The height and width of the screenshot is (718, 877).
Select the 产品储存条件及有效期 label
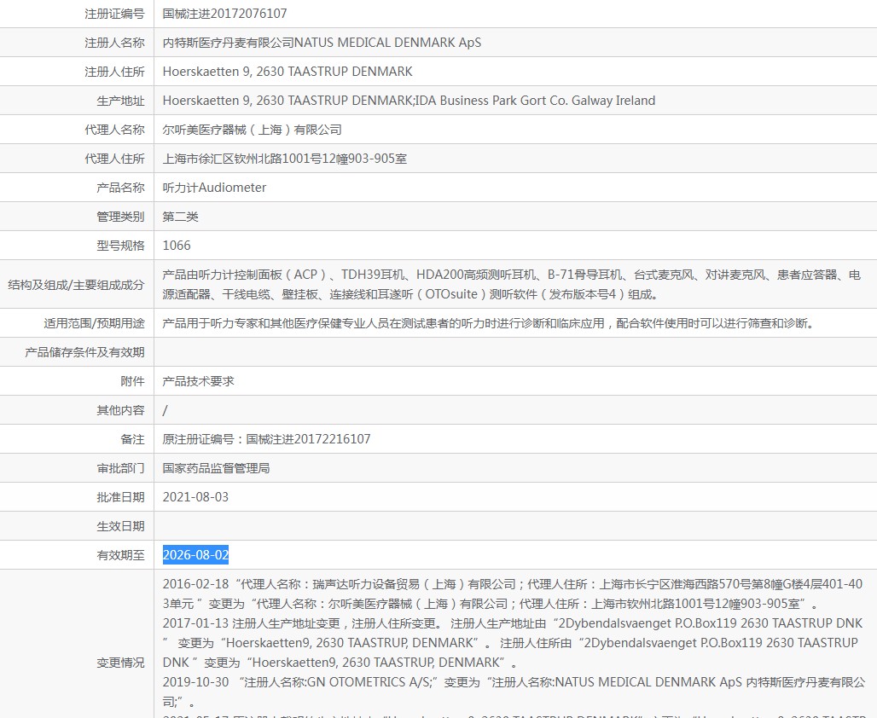[x=84, y=352]
